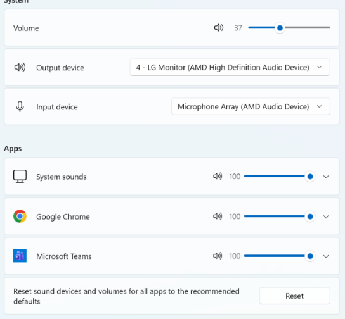Click the Google Chrome app icon
Image resolution: width=345 pixels, height=319 pixels.
[20, 216]
